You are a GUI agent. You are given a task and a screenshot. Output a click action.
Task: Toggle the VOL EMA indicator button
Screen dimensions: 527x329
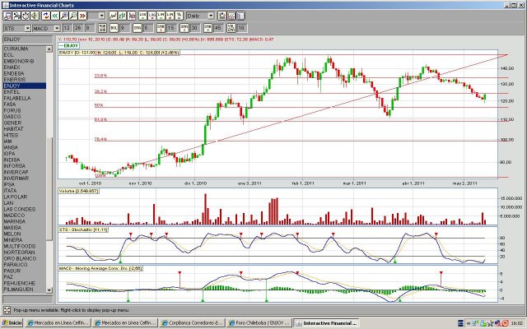[x=231, y=28]
